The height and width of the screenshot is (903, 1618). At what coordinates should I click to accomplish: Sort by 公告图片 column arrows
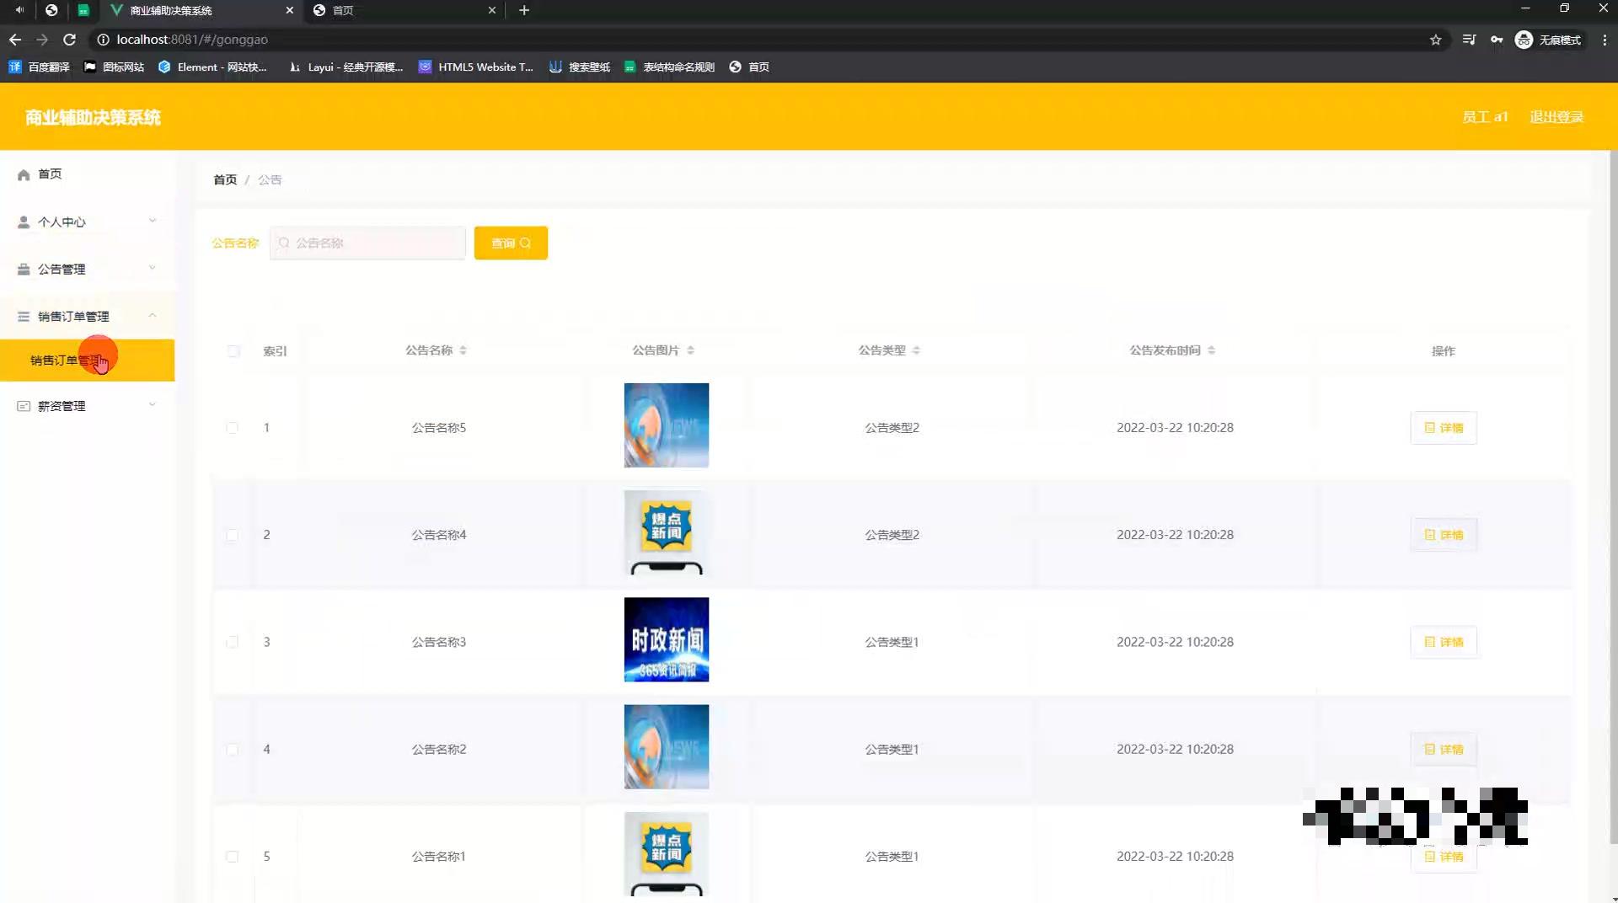click(x=690, y=350)
